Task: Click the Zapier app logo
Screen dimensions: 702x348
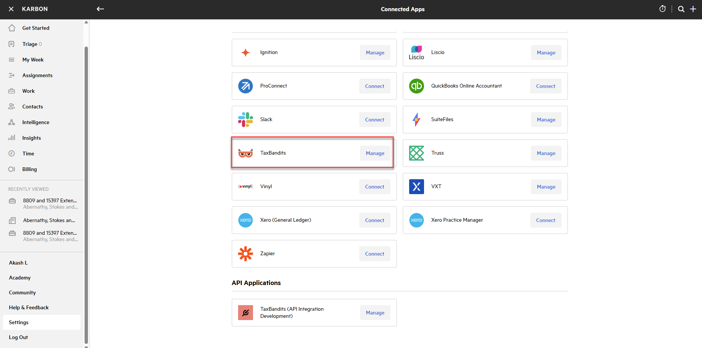Action: point(246,254)
